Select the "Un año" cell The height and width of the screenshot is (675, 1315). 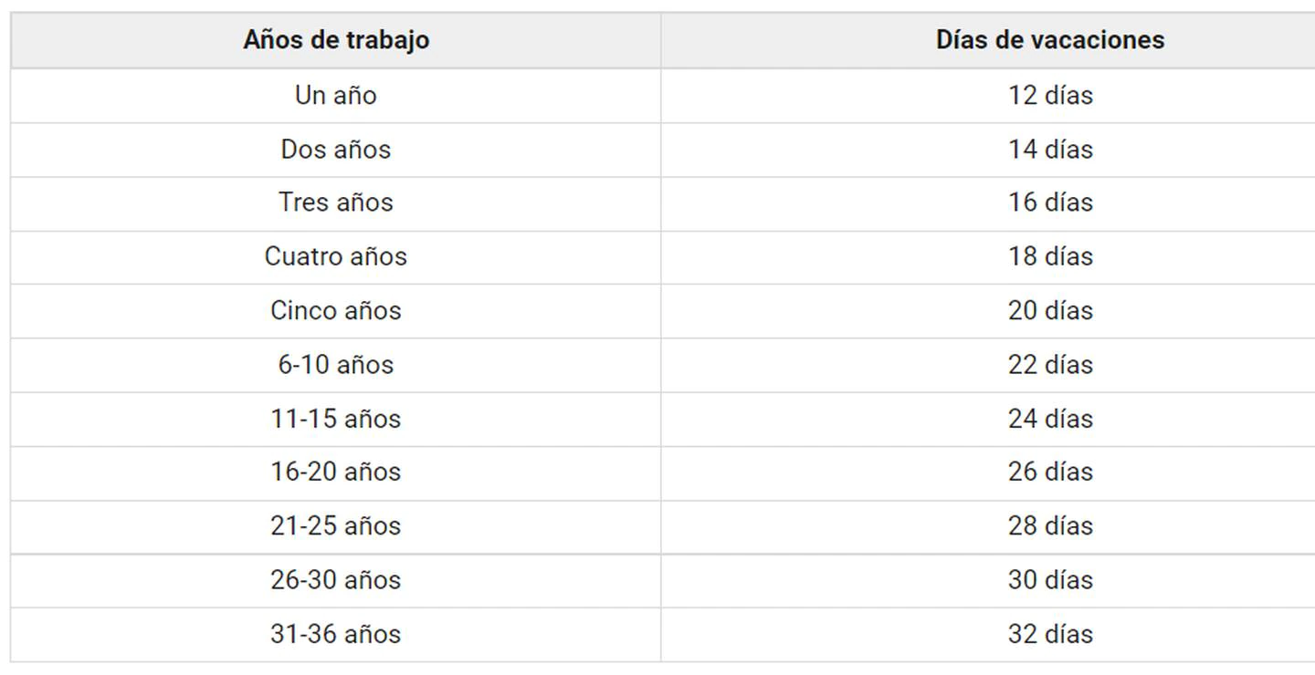point(336,95)
